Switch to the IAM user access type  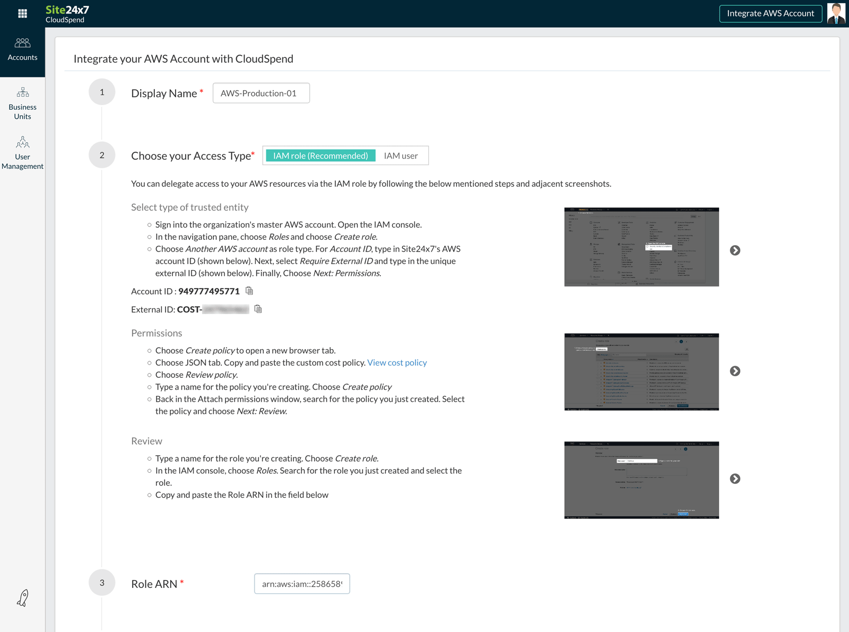pyautogui.click(x=401, y=155)
